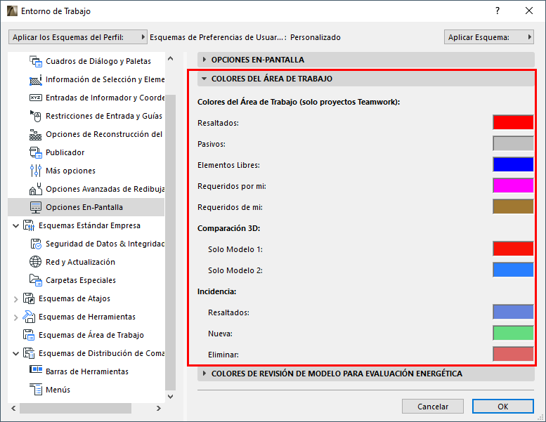Expand Esquemas de Herramientas tree node
The image size is (546, 422).
tap(15, 317)
